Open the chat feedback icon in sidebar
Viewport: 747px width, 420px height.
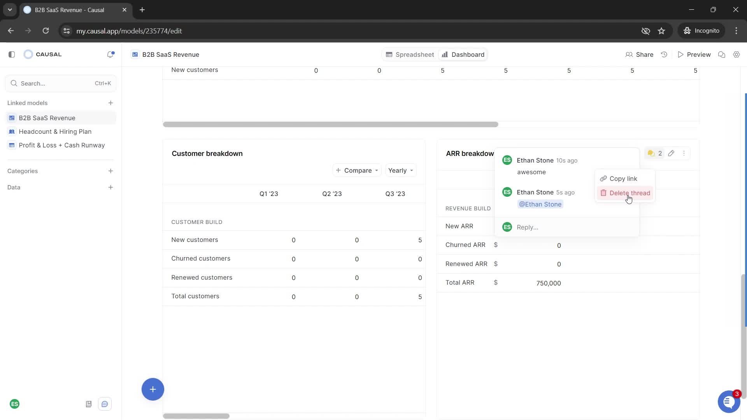click(105, 404)
